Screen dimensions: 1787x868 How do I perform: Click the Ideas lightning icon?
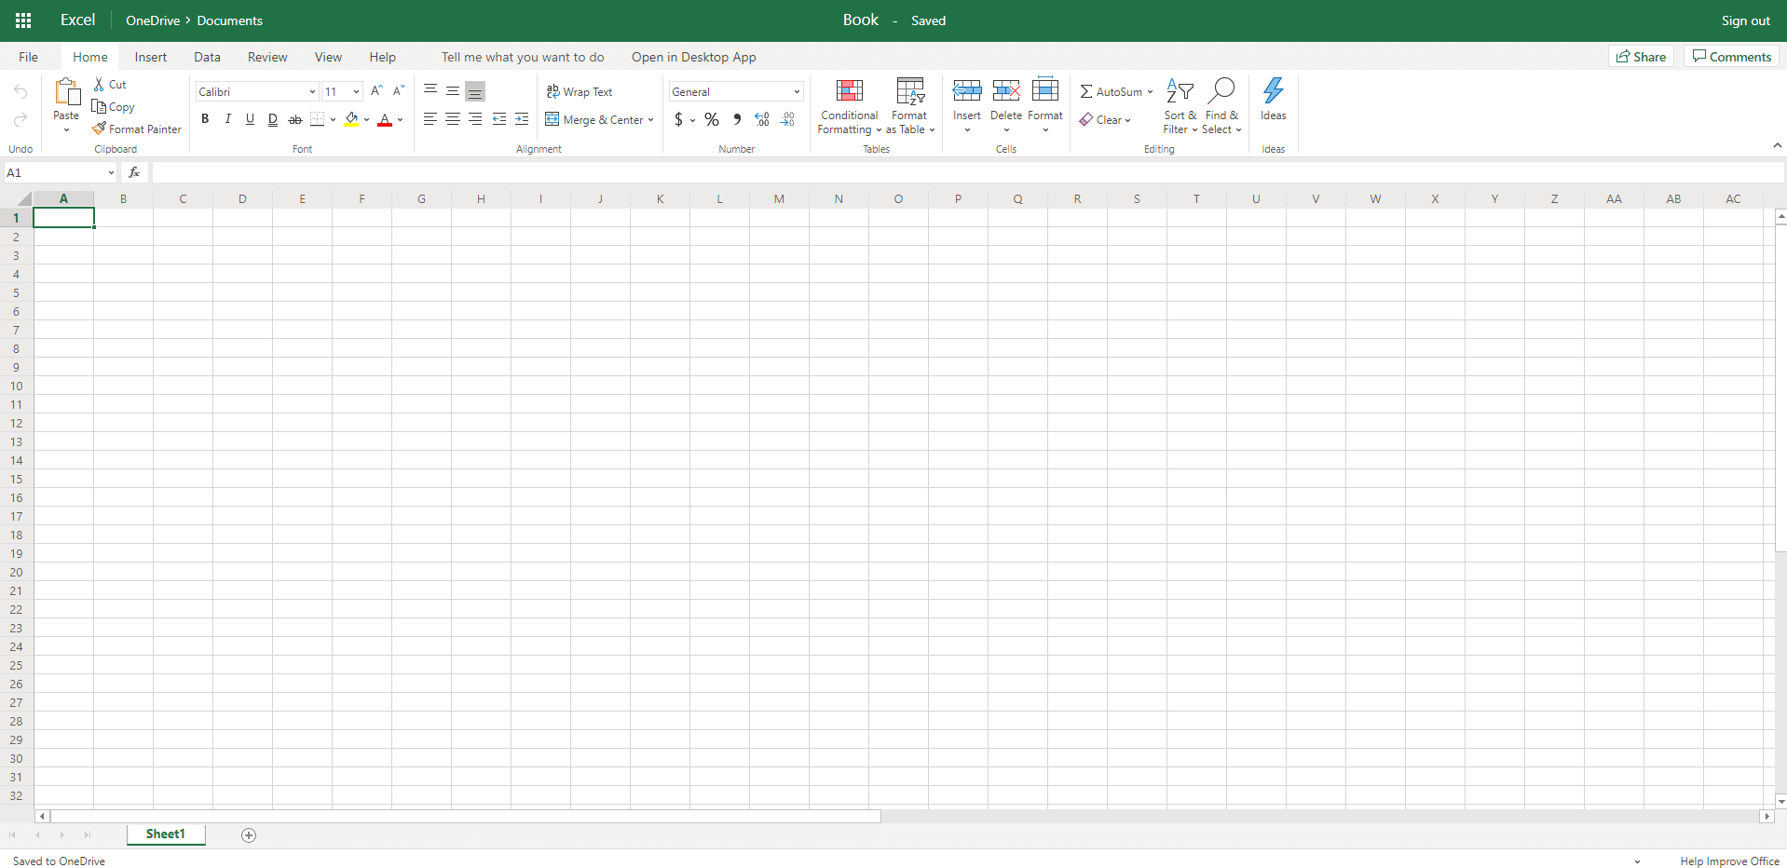pyautogui.click(x=1273, y=90)
